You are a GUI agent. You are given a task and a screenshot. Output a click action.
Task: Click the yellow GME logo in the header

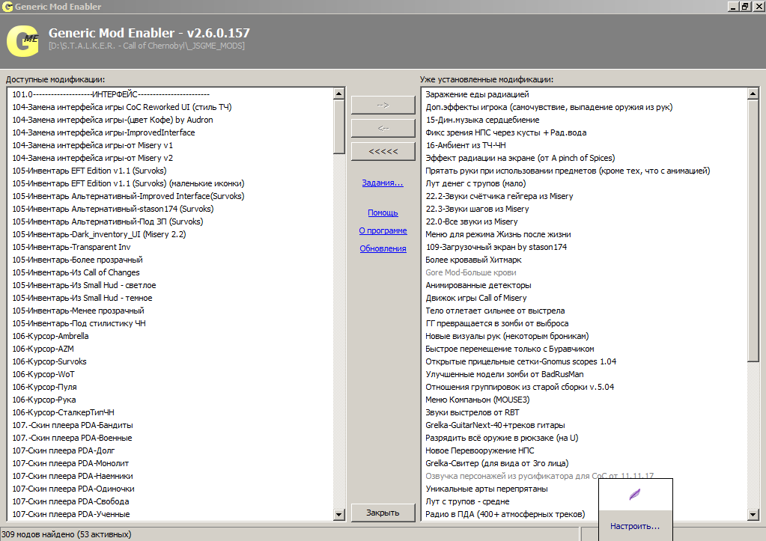point(23,40)
